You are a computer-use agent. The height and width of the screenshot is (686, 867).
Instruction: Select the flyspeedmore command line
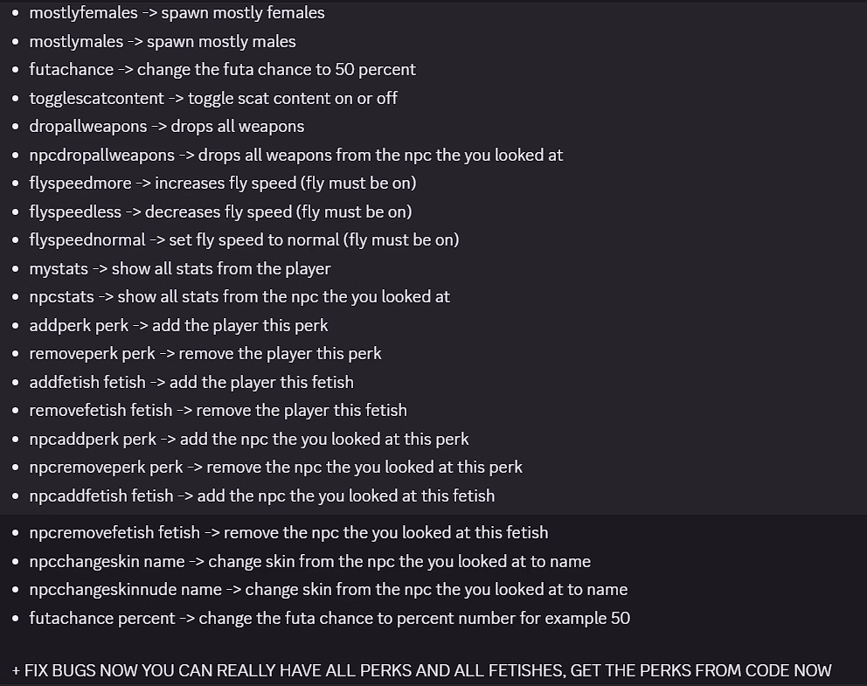click(x=222, y=183)
